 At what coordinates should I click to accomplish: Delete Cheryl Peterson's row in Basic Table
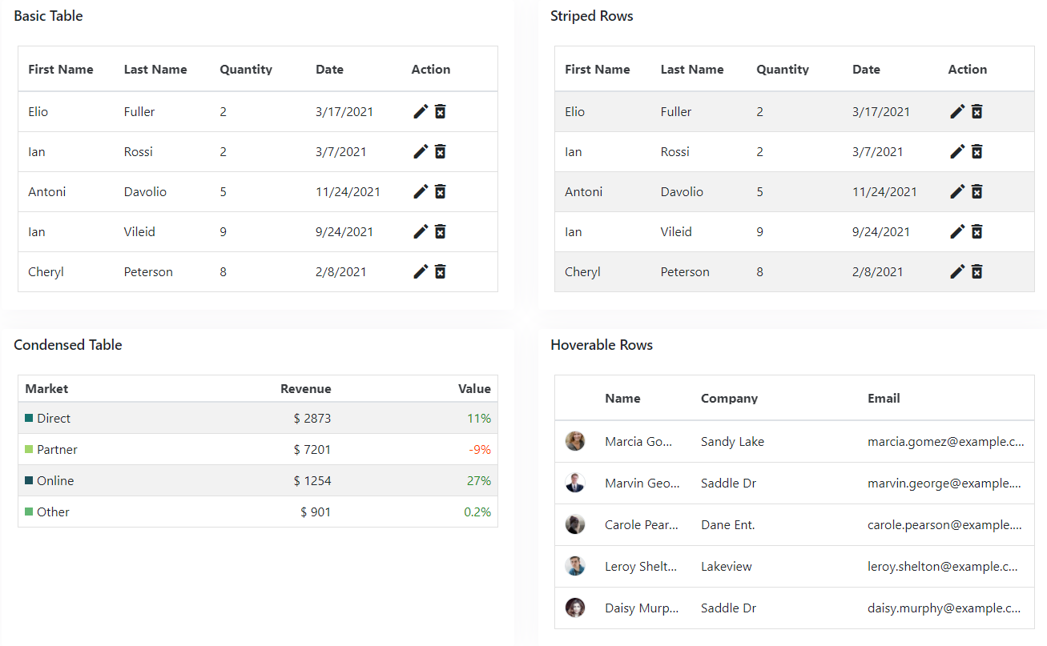pos(441,271)
